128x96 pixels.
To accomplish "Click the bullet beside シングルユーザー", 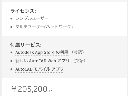I will tap(11, 19).
